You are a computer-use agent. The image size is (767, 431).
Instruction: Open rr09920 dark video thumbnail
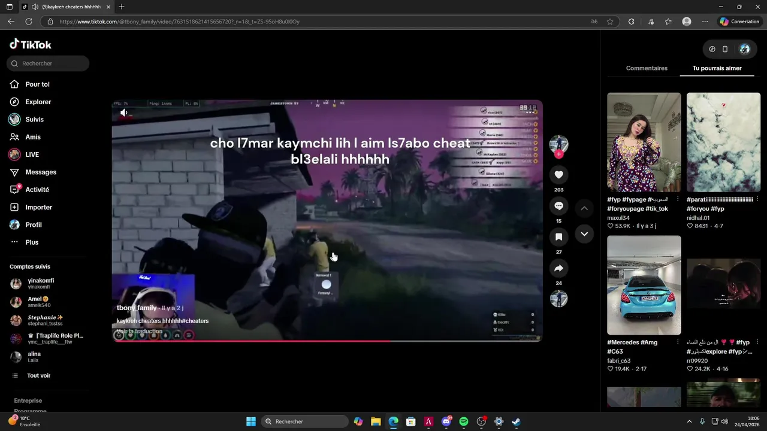pos(723,285)
